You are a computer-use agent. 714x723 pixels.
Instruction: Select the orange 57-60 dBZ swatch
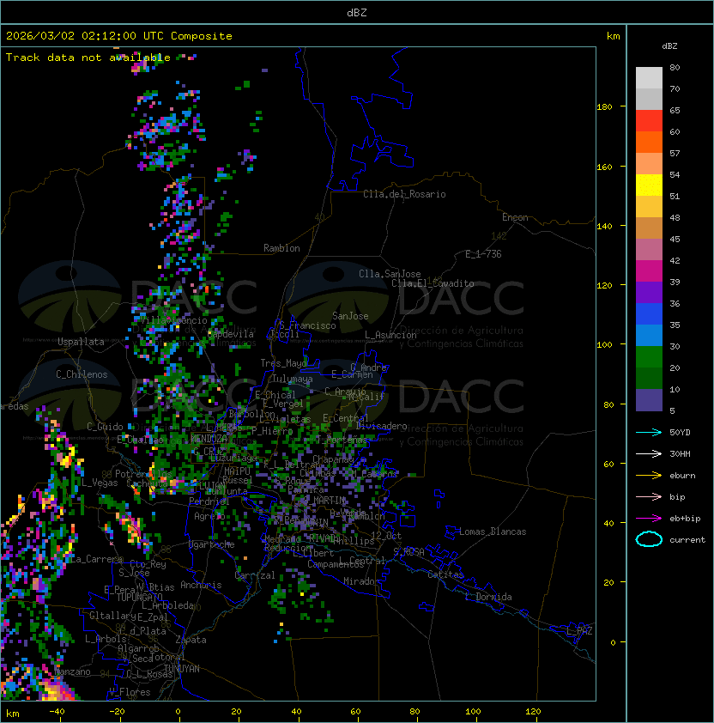649,142
